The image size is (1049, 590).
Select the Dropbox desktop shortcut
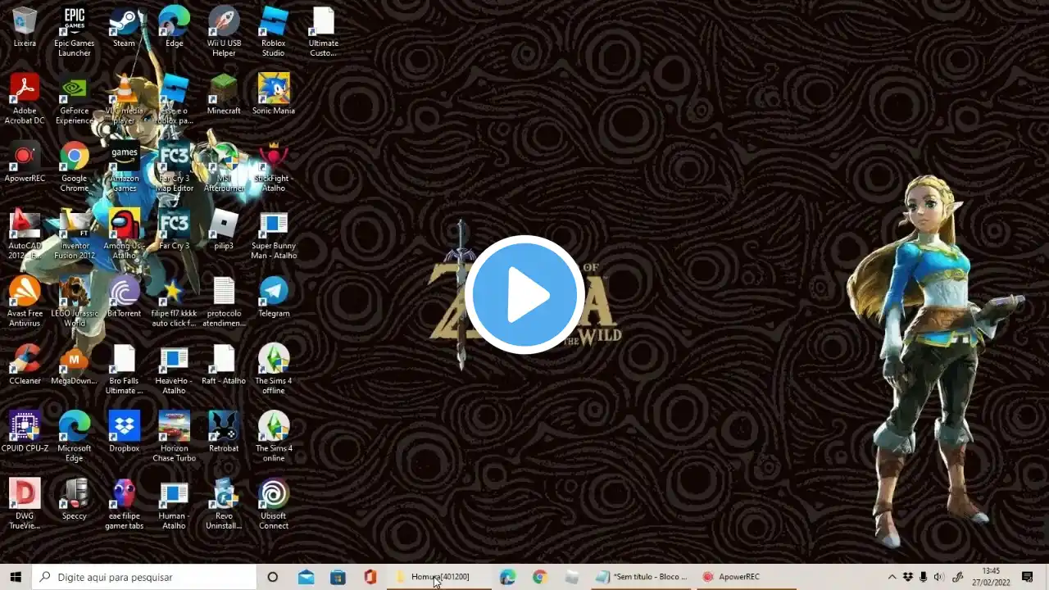[x=124, y=432]
